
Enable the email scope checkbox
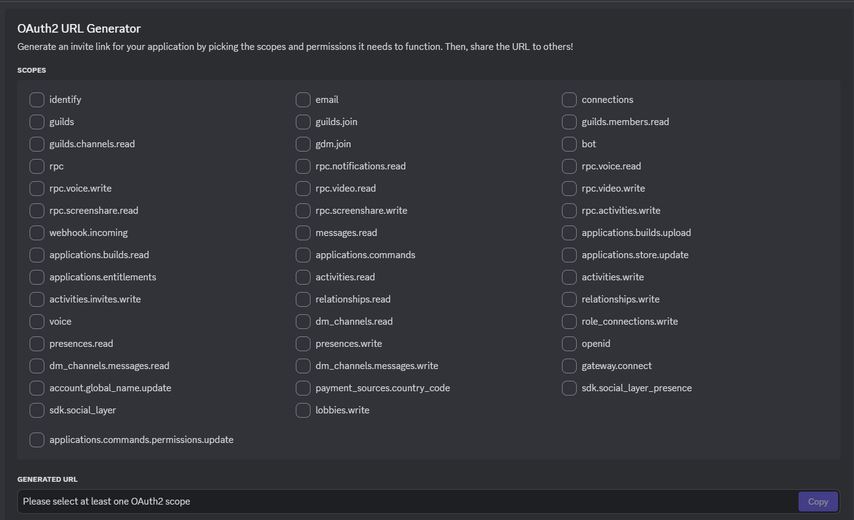303,100
